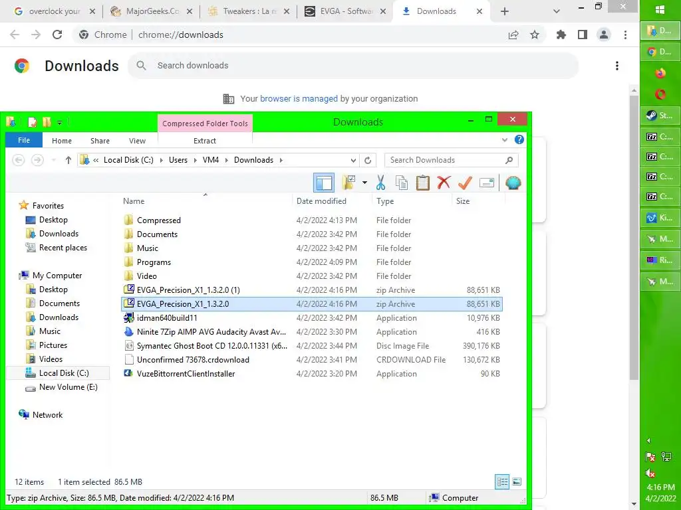Click the Copy icon in Explorer toolbar
681x510 pixels.
pyautogui.click(x=402, y=183)
